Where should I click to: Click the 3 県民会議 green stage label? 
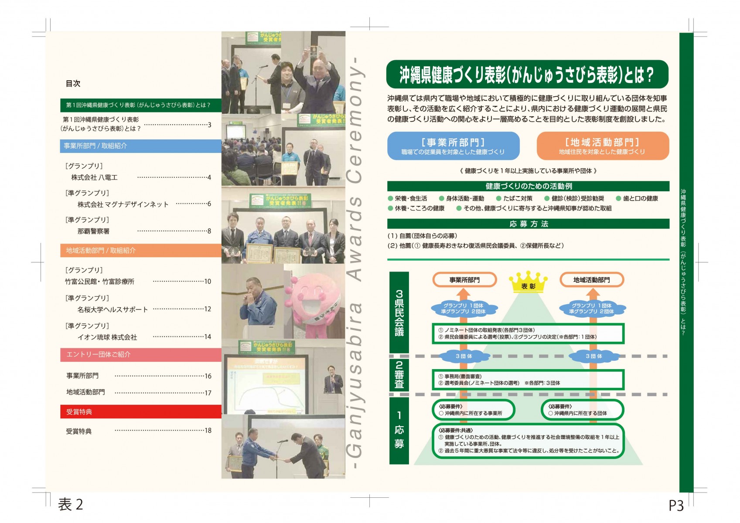click(x=399, y=312)
